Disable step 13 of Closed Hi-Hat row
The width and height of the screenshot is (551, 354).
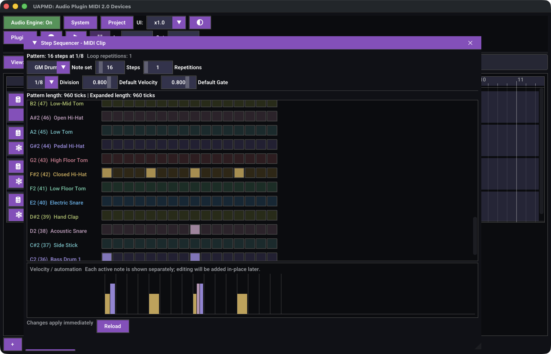click(x=239, y=173)
